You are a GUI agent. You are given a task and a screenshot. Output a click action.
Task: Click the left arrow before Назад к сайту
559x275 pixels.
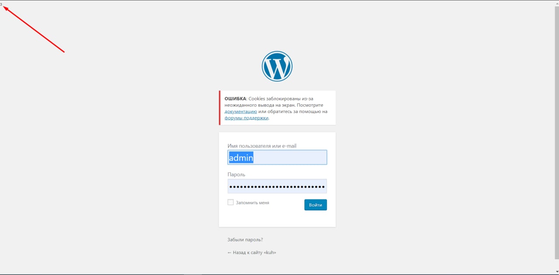229,252
